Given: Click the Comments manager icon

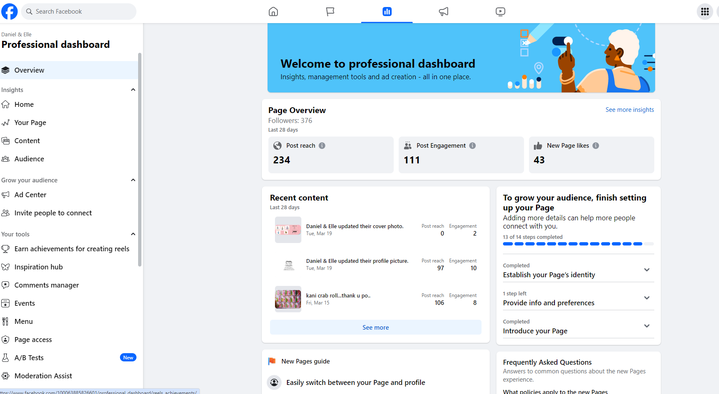Looking at the screenshot, I should click(5, 285).
